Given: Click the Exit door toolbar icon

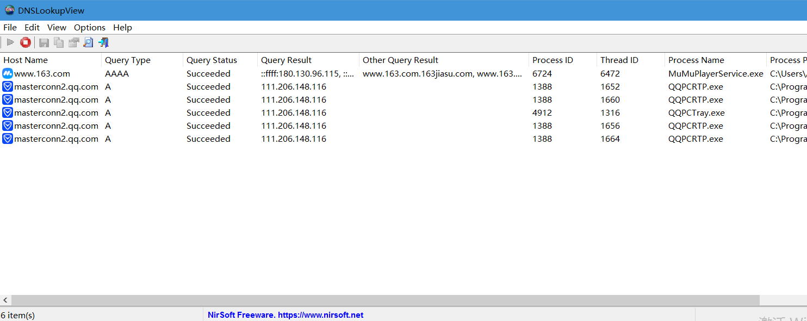Looking at the screenshot, I should pos(103,42).
